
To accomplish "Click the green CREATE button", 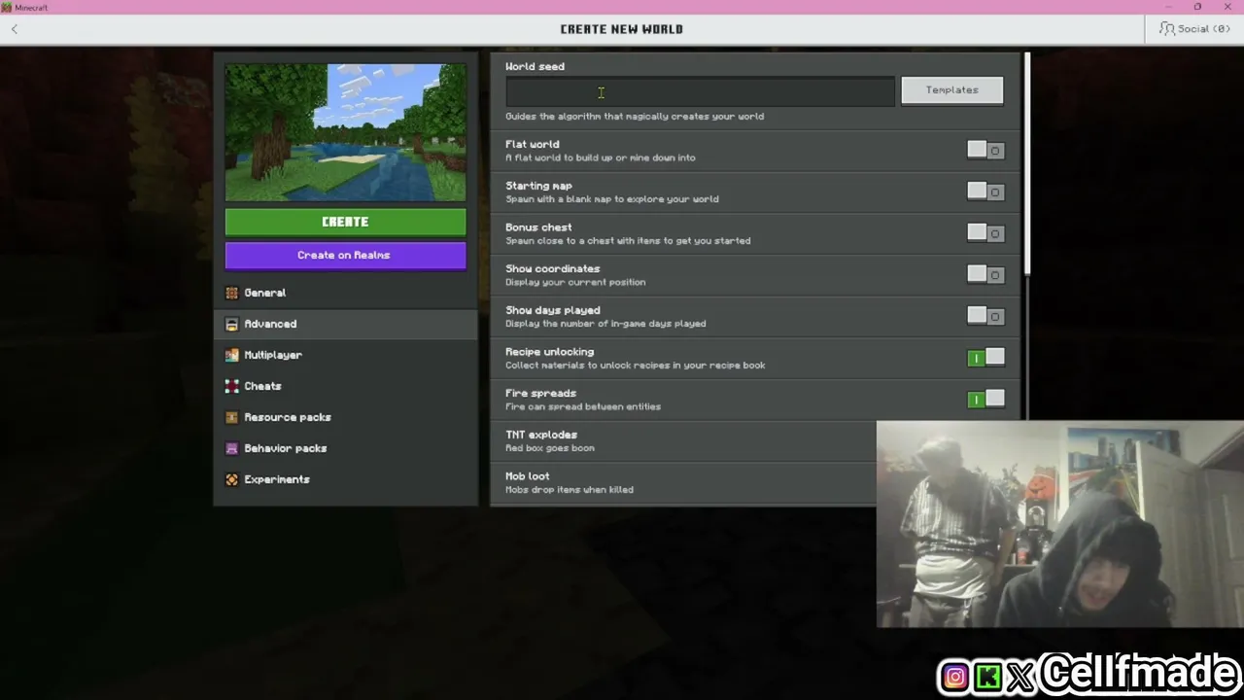I will [x=345, y=223].
